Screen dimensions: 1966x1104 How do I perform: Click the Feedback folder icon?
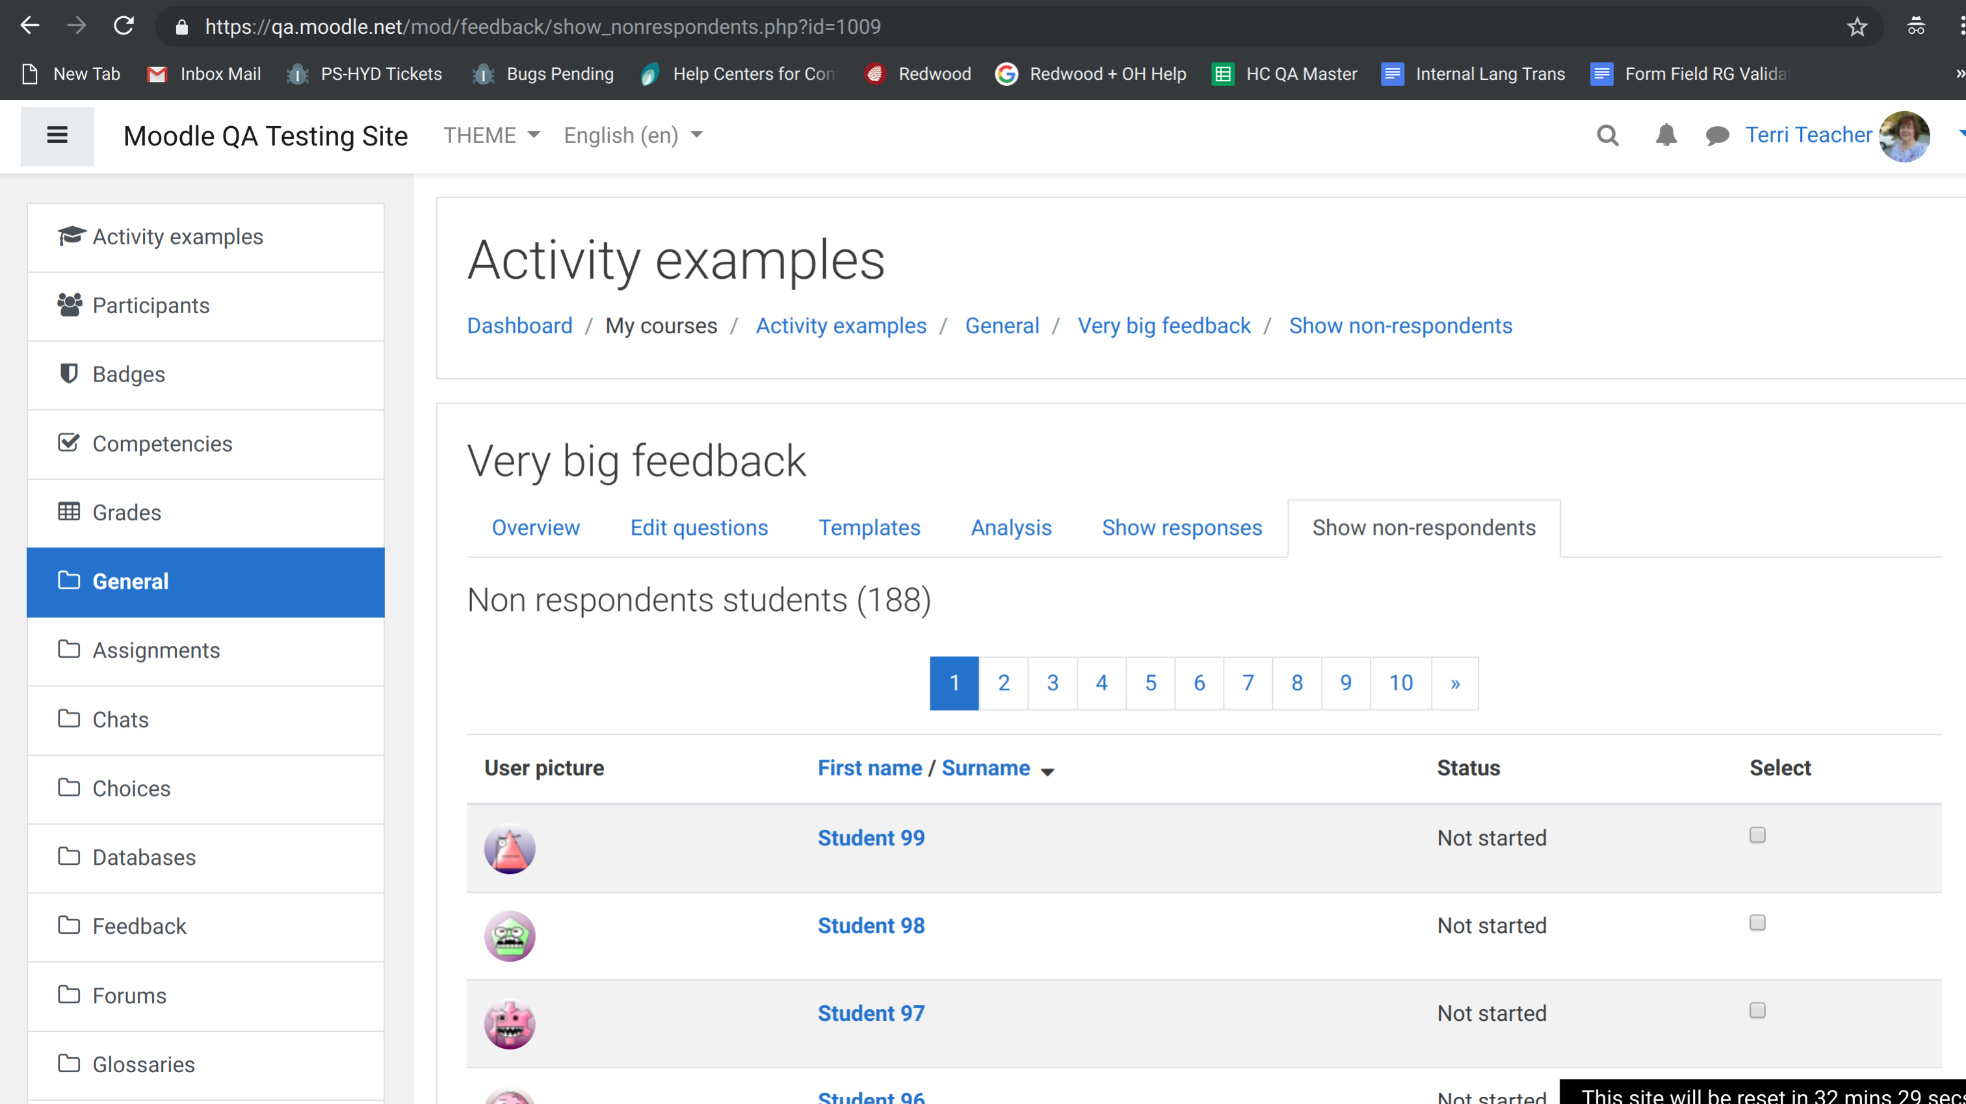click(69, 925)
